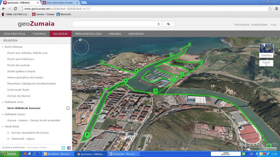Open Zumaia - Getaria - Zarautz N-634 errepidetik
The image size is (280, 157).
(34, 121)
